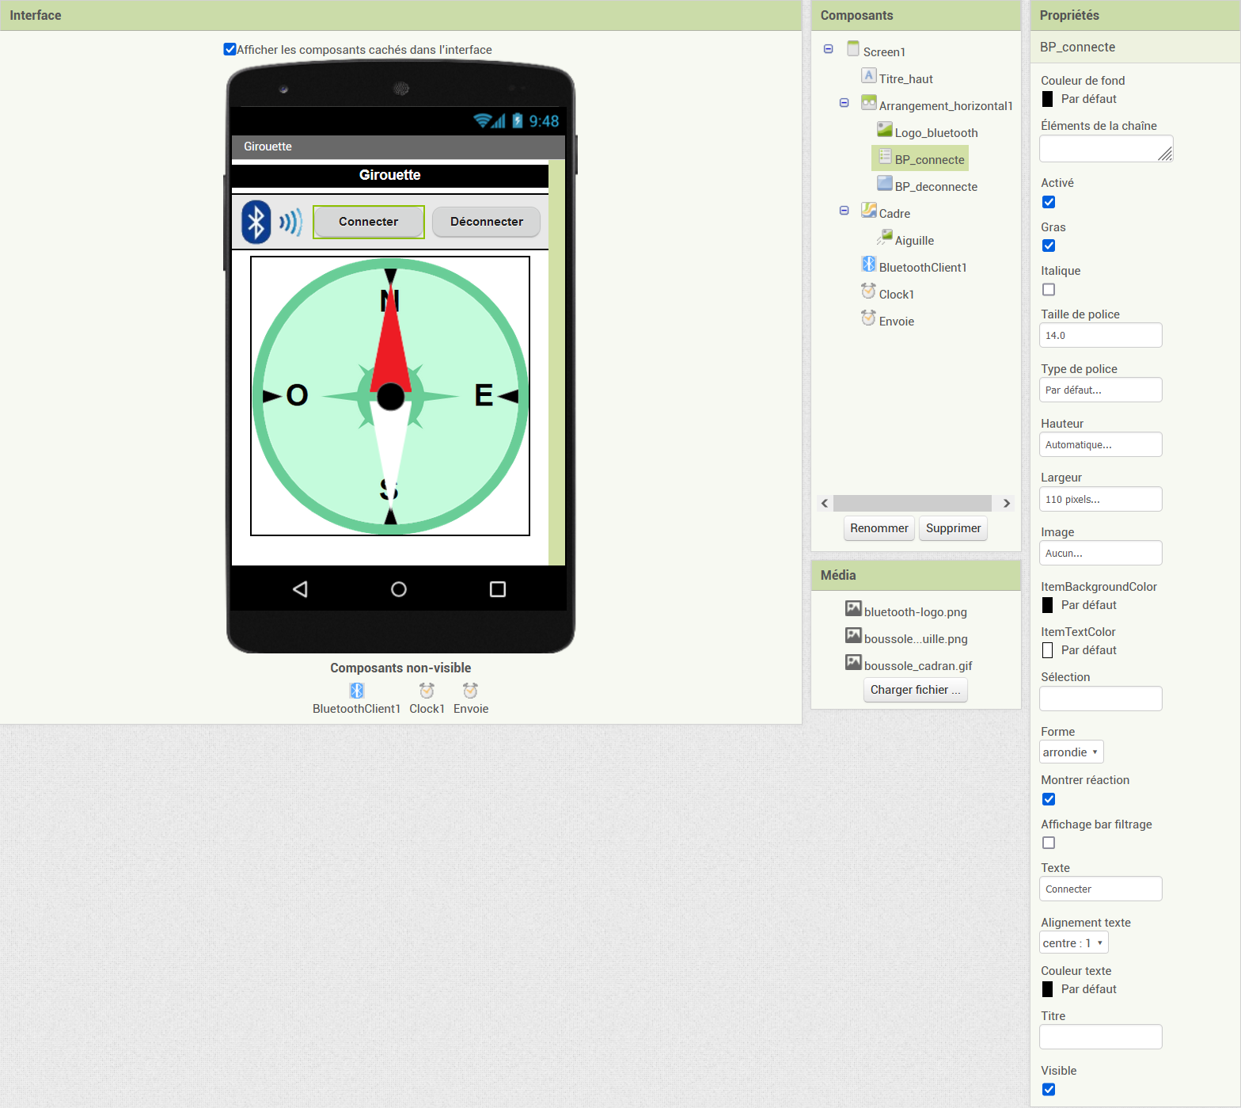
Task: Click the Clock1 icon in component tree
Action: coord(869,291)
